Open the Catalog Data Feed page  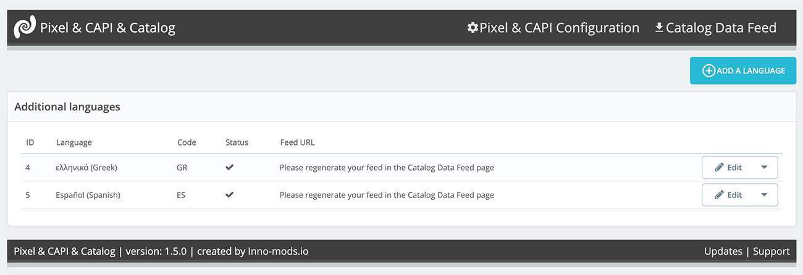click(x=721, y=28)
